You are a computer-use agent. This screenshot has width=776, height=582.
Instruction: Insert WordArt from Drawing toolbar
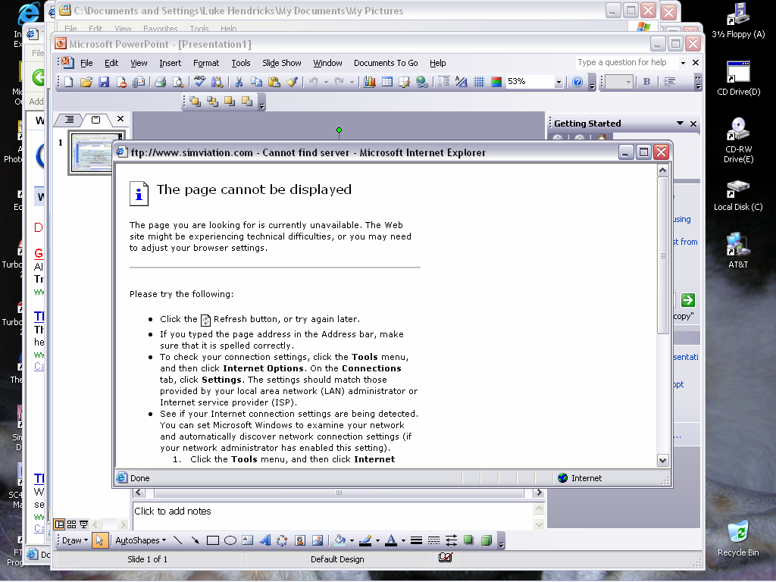pyautogui.click(x=264, y=540)
